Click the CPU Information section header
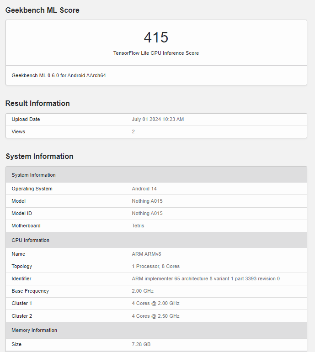This screenshot has height=352, width=315. 156,240
